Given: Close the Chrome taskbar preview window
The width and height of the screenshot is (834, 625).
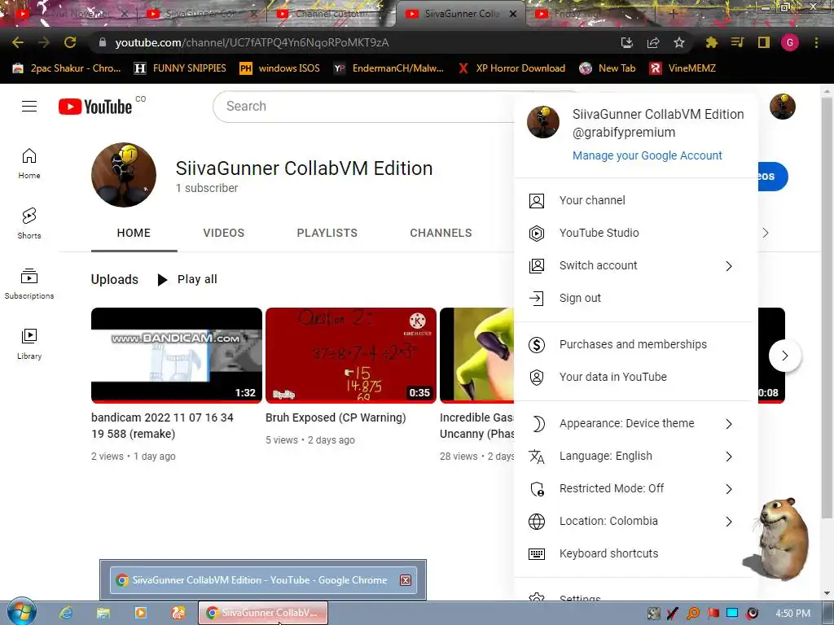Looking at the screenshot, I should click(x=406, y=579).
